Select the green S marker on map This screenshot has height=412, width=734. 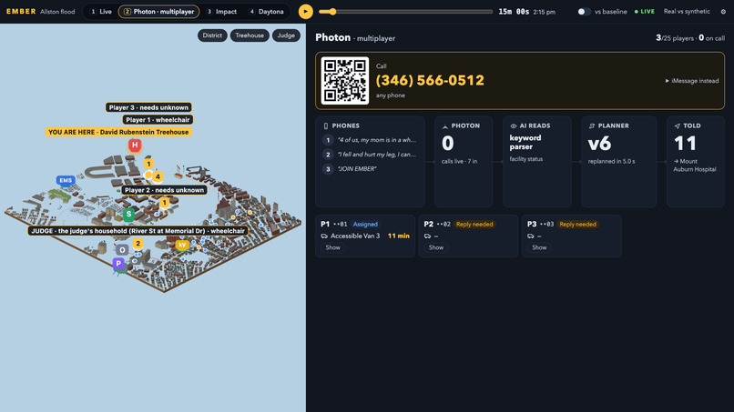click(128, 214)
